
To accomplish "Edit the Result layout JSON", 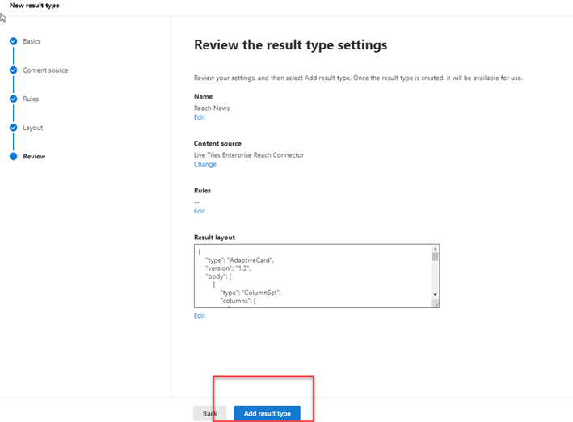I will [x=200, y=315].
